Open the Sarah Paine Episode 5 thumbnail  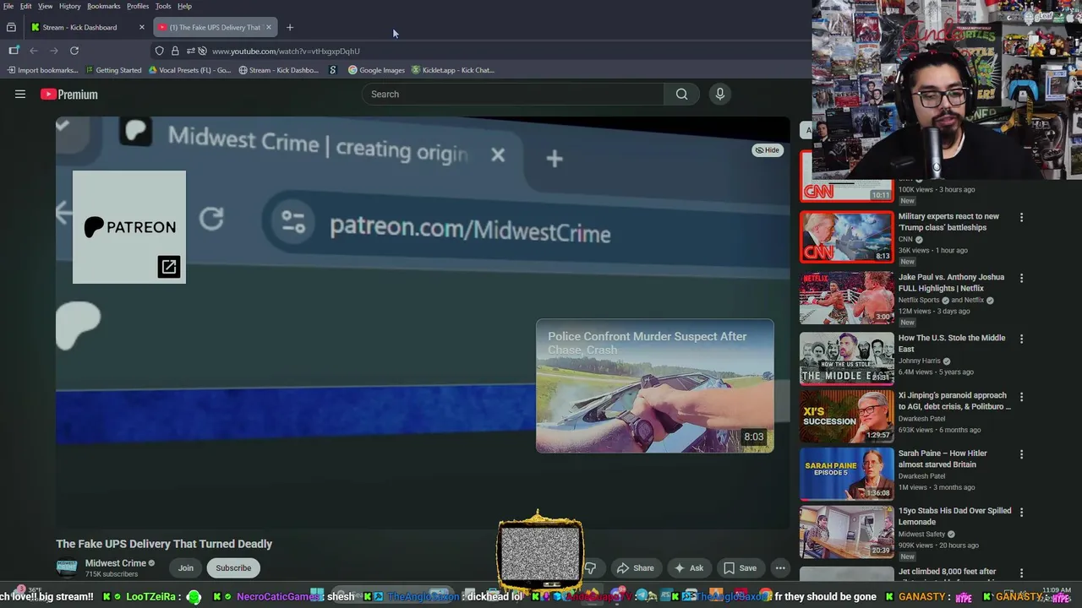pyautogui.click(x=846, y=474)
